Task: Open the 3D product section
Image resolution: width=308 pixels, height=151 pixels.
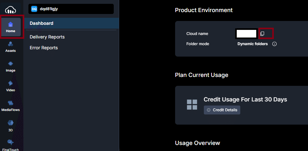Action: (11, 126)
